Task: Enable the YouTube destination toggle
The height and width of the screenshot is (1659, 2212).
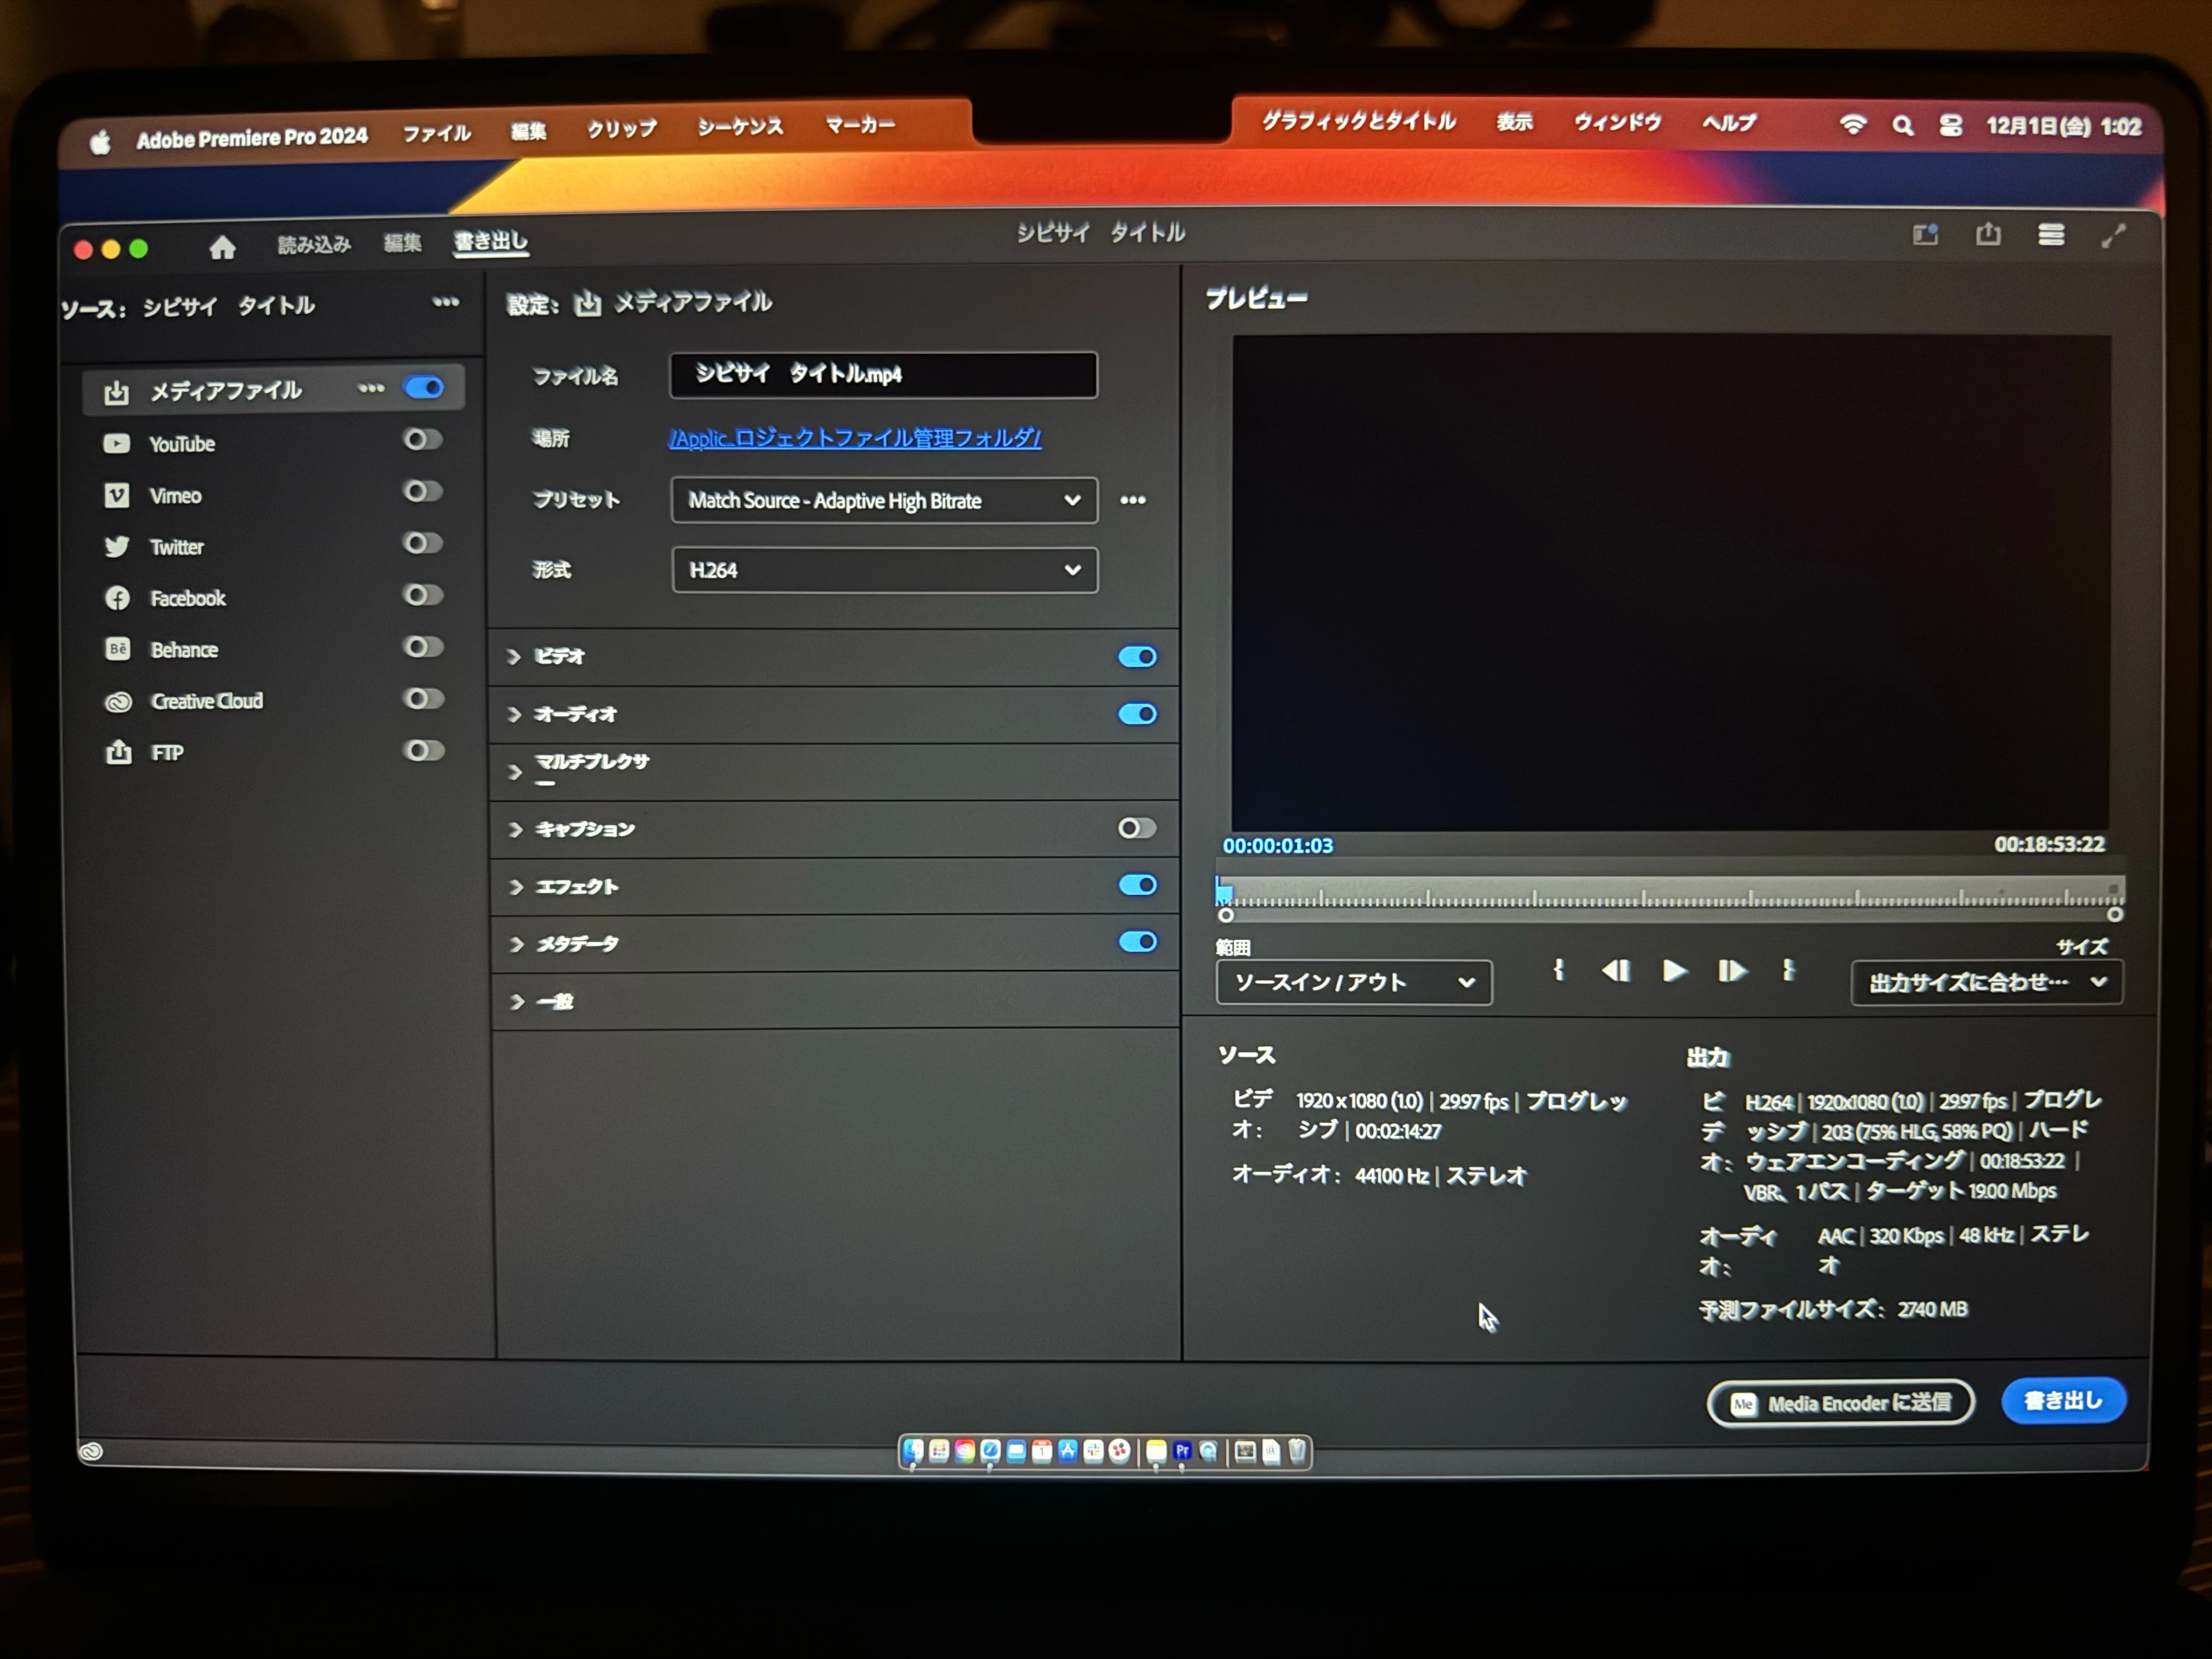Action: (422, 440)
